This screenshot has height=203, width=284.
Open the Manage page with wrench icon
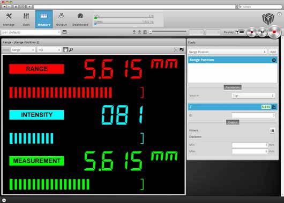click(9, 19)
